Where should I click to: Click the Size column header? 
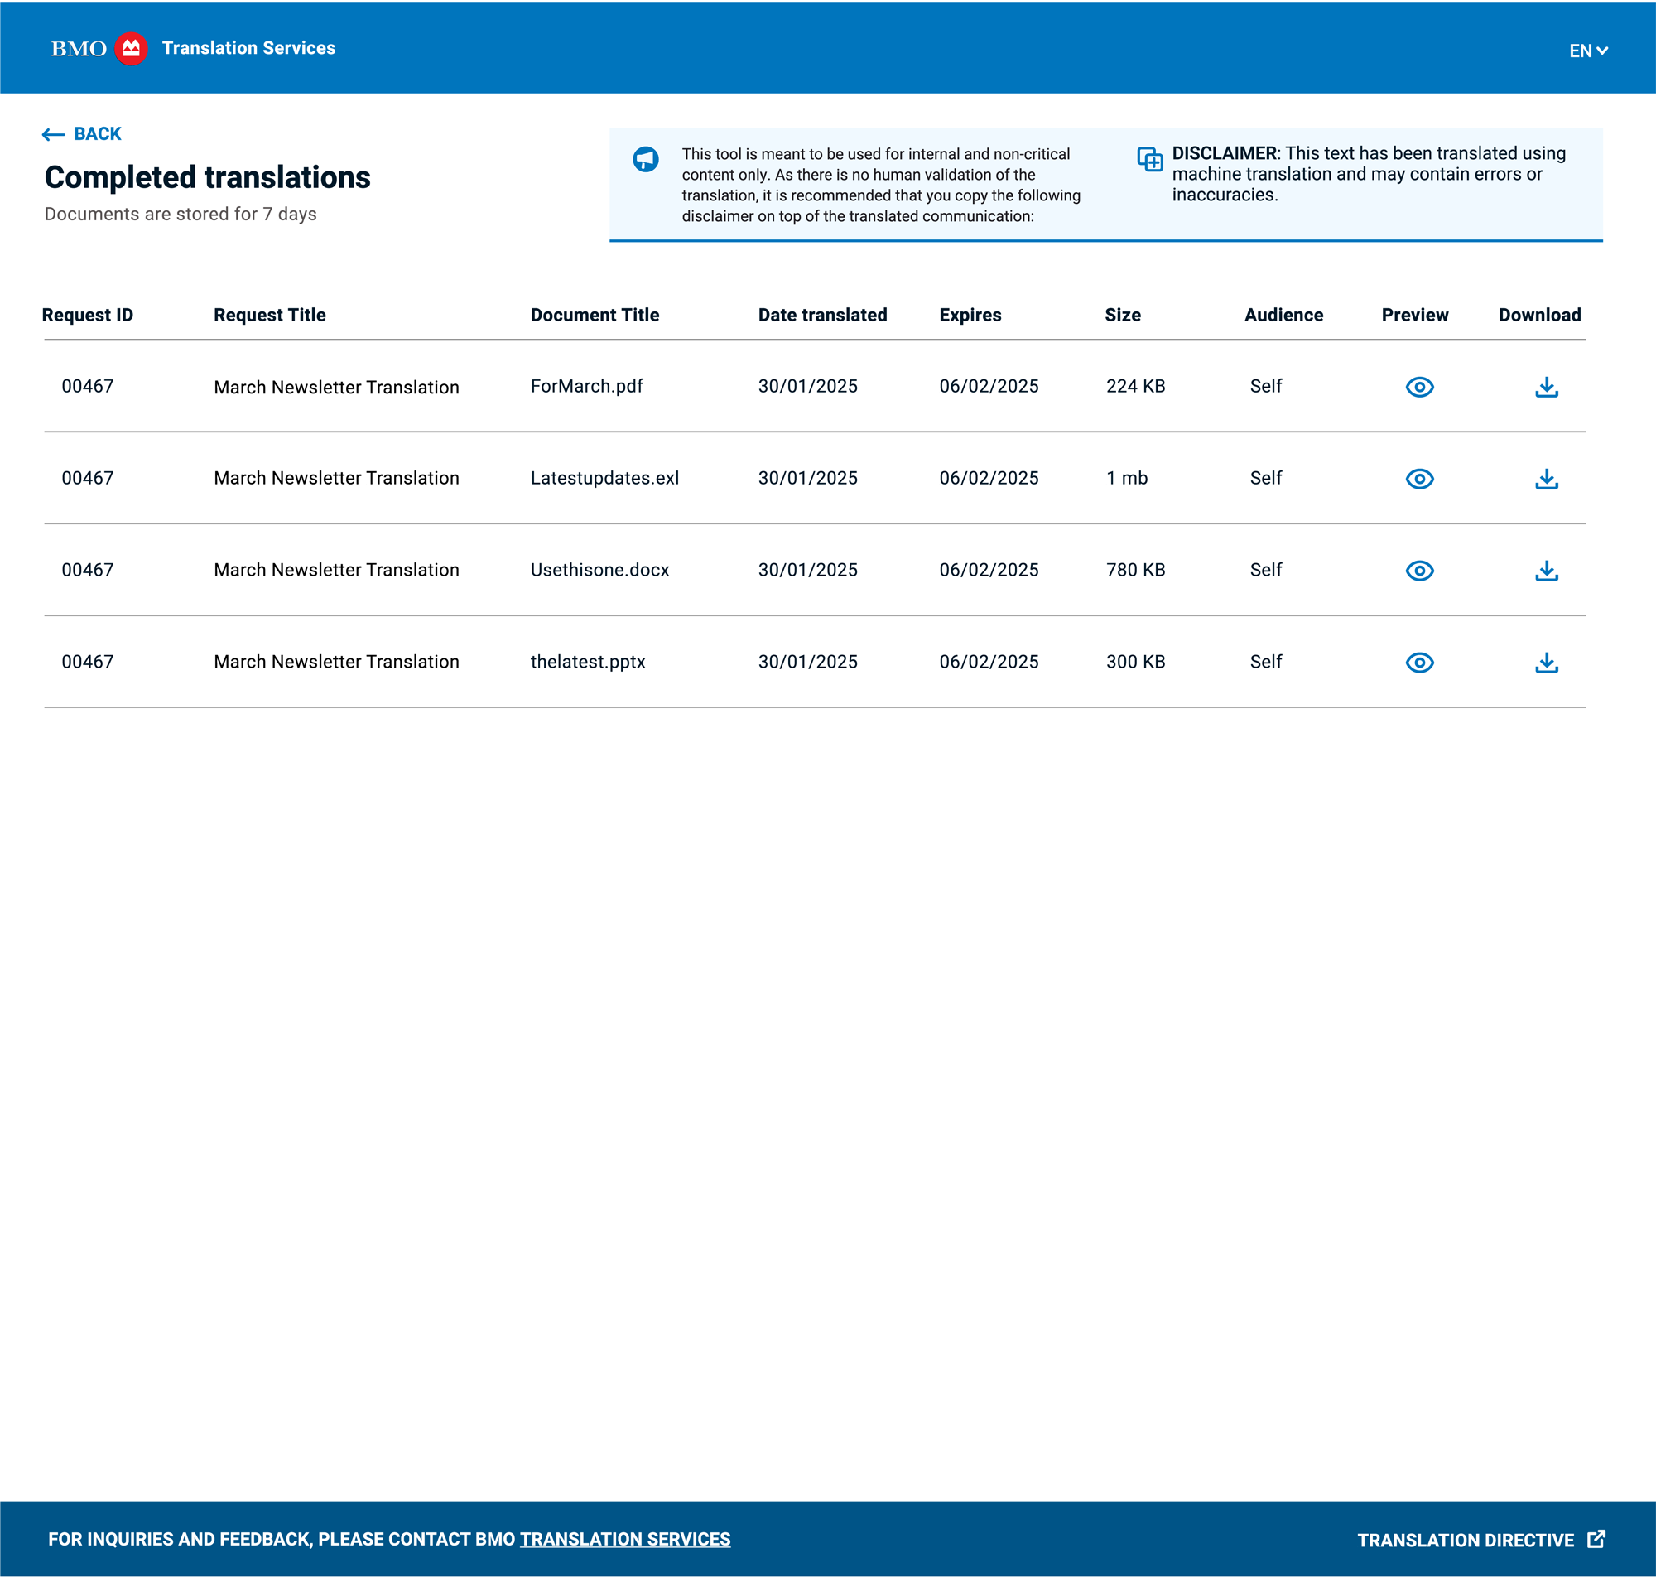point(1122,316)
